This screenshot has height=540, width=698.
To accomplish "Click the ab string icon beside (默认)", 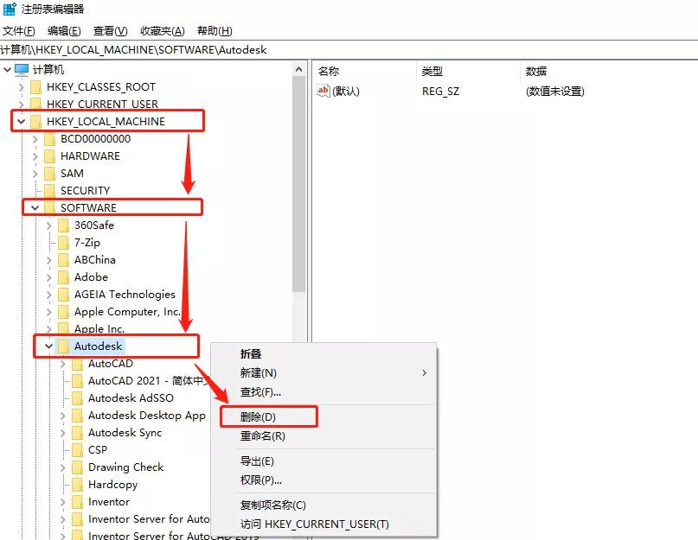I will pyautogui.click(x=323, y=90).
